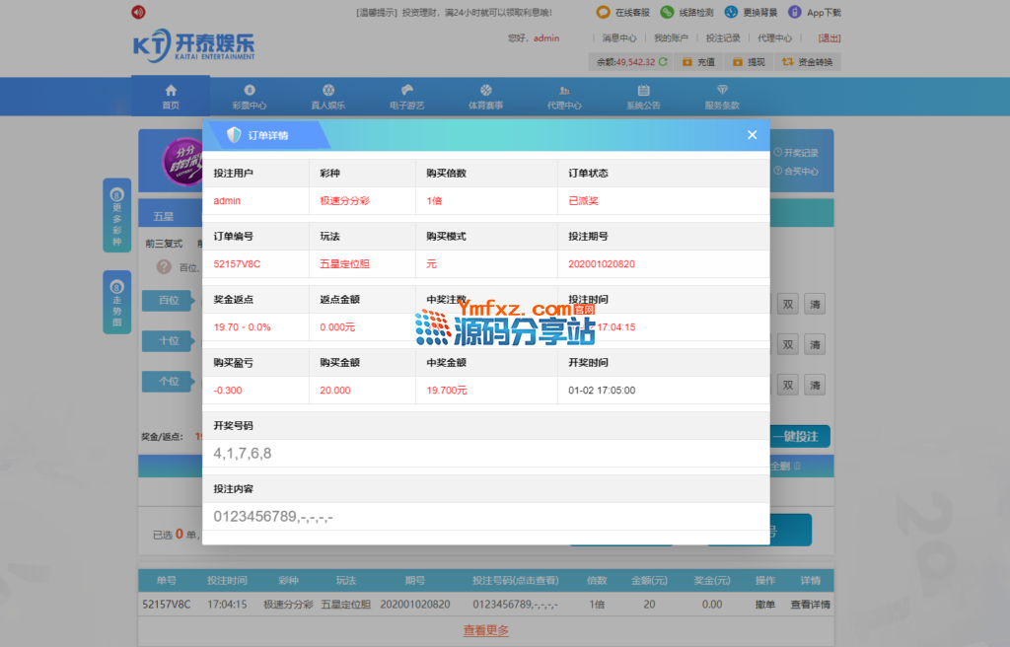Click the home (首页) nav icon
This screenshot has width=1010, height=647.
(171, 91)
